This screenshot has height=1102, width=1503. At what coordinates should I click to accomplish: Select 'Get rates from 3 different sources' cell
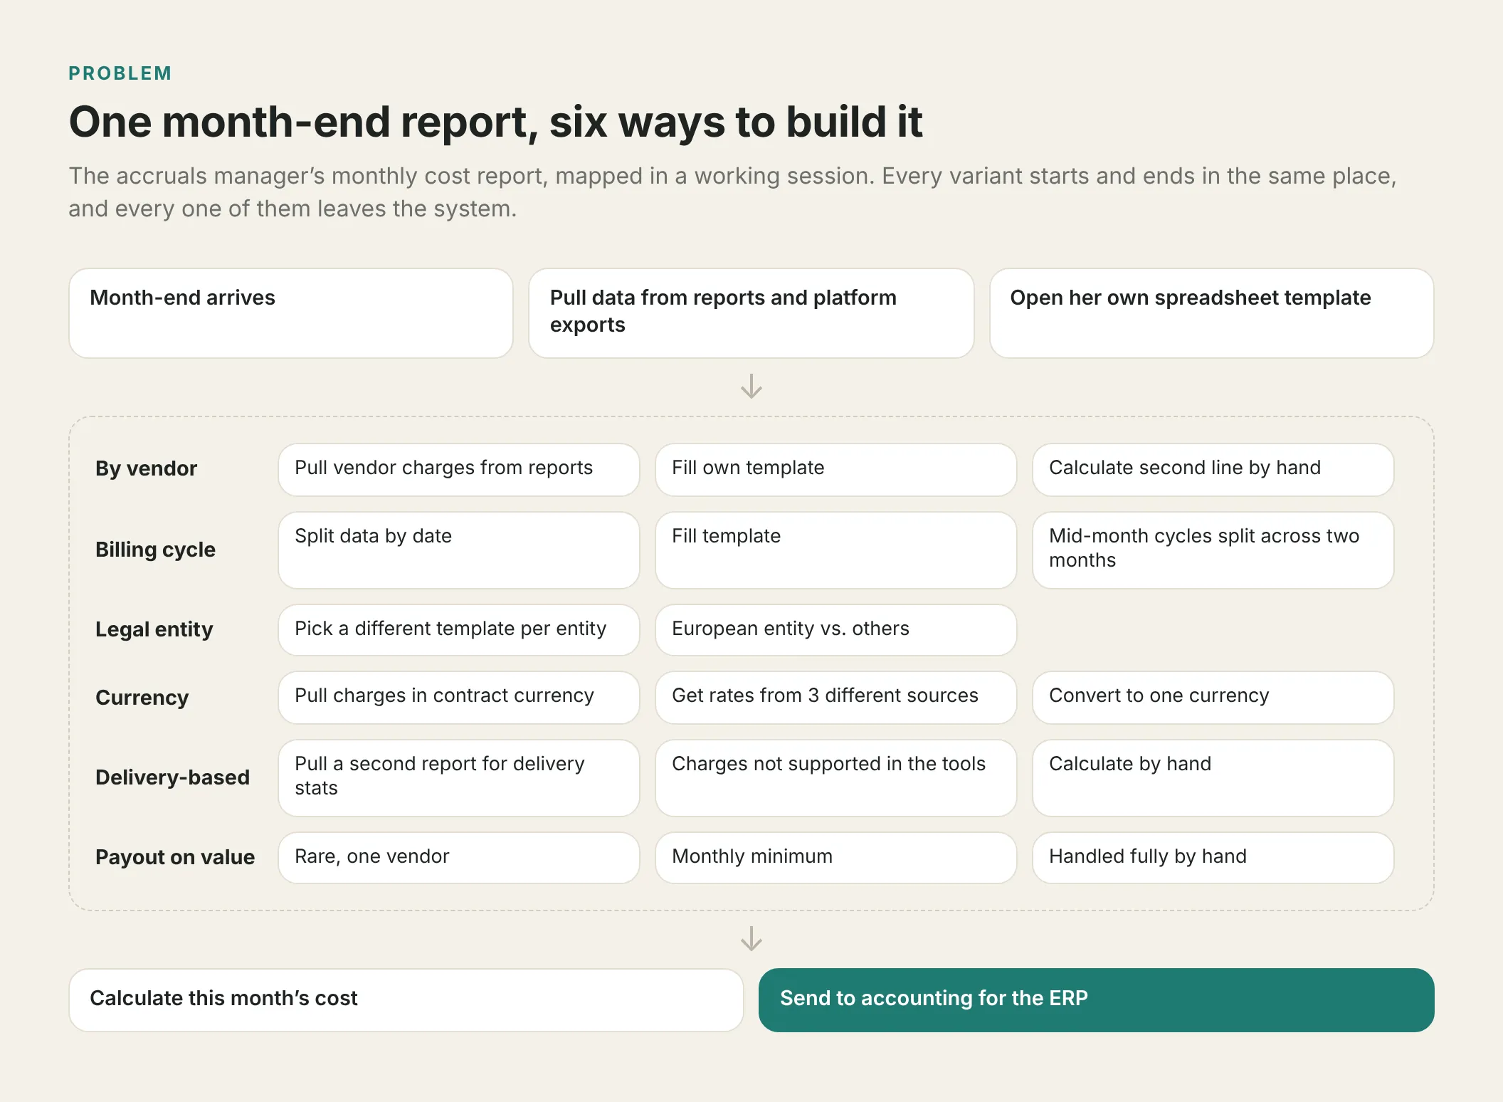pyautogui.click(x=835, y=698)
